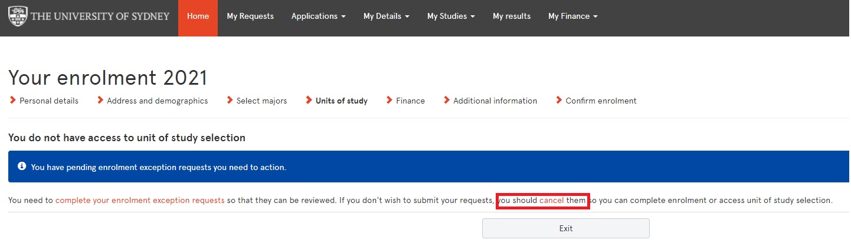The image size is (851, 243).
Task: Click the red chevron next to Finance step
Action: click(390, 101)
